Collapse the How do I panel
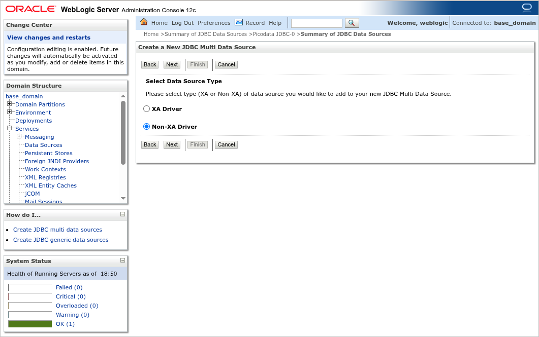This screenshot has width=539, height=337. (122, 214)
